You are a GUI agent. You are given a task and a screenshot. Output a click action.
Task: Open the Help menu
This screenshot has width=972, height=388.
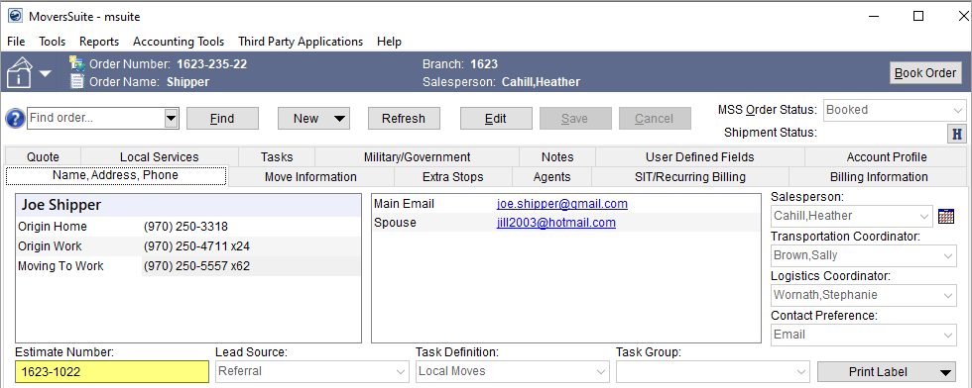[389, 42]
